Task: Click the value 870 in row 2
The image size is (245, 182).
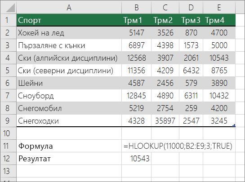Action: (x=191, y=33)
